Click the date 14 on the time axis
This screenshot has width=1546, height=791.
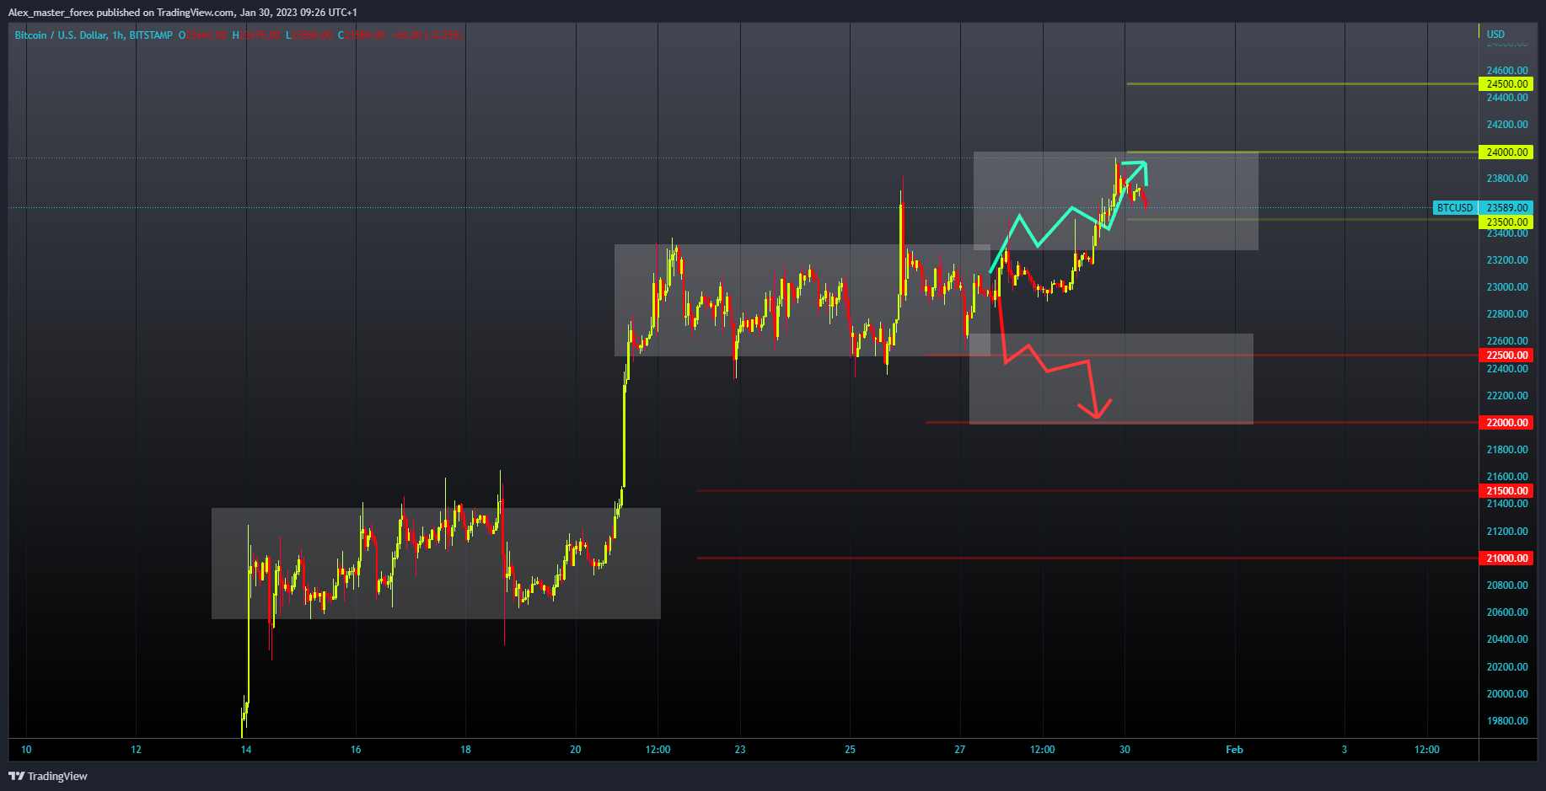click(x=246, y=750)
